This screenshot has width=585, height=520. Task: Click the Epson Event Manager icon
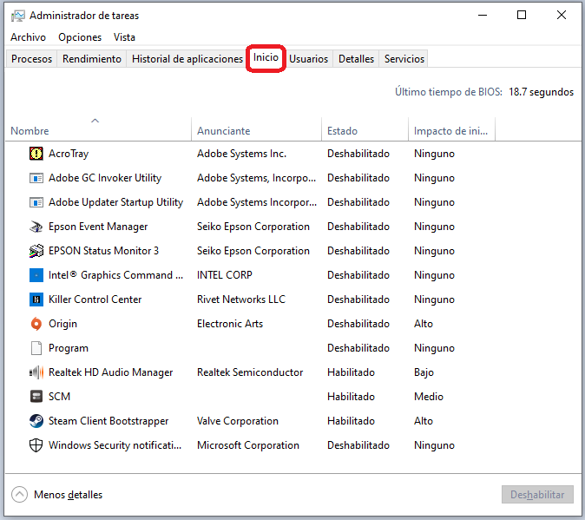pos(36,227)
